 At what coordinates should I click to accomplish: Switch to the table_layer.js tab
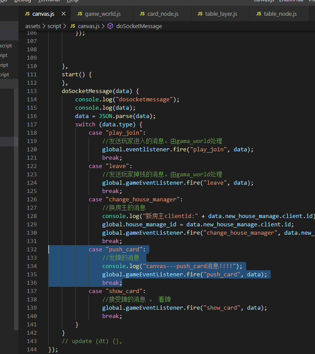pos(220,14)
